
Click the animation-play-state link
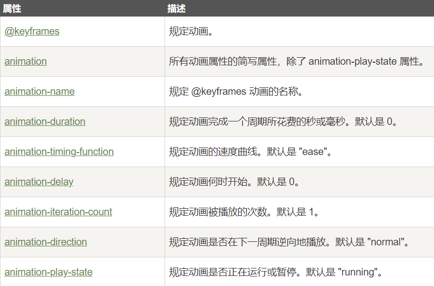(x=49, y=272)
